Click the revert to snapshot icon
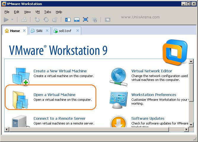 click(46, 20)
